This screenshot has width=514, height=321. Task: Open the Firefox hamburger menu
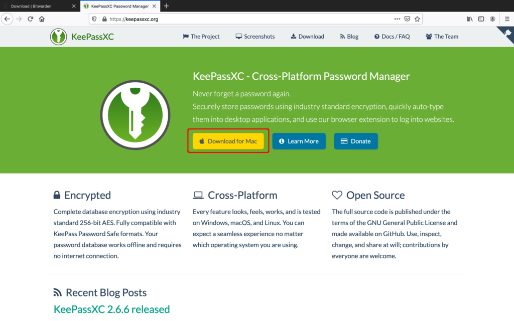point(507,19)
